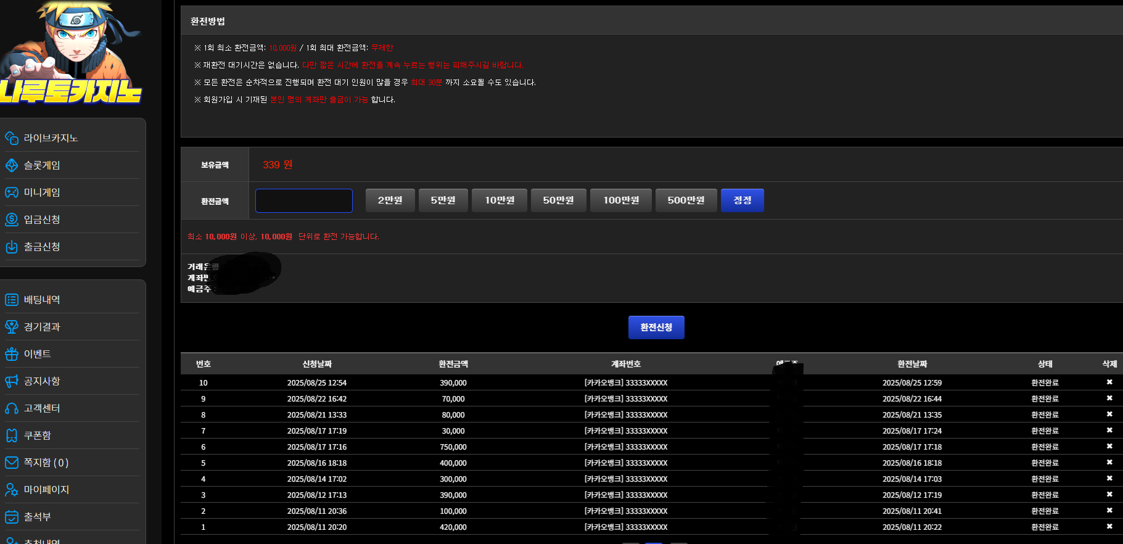Add 2만원 to the exchange amount
This screenshot has height=544, width=1123.
point(390,200)
